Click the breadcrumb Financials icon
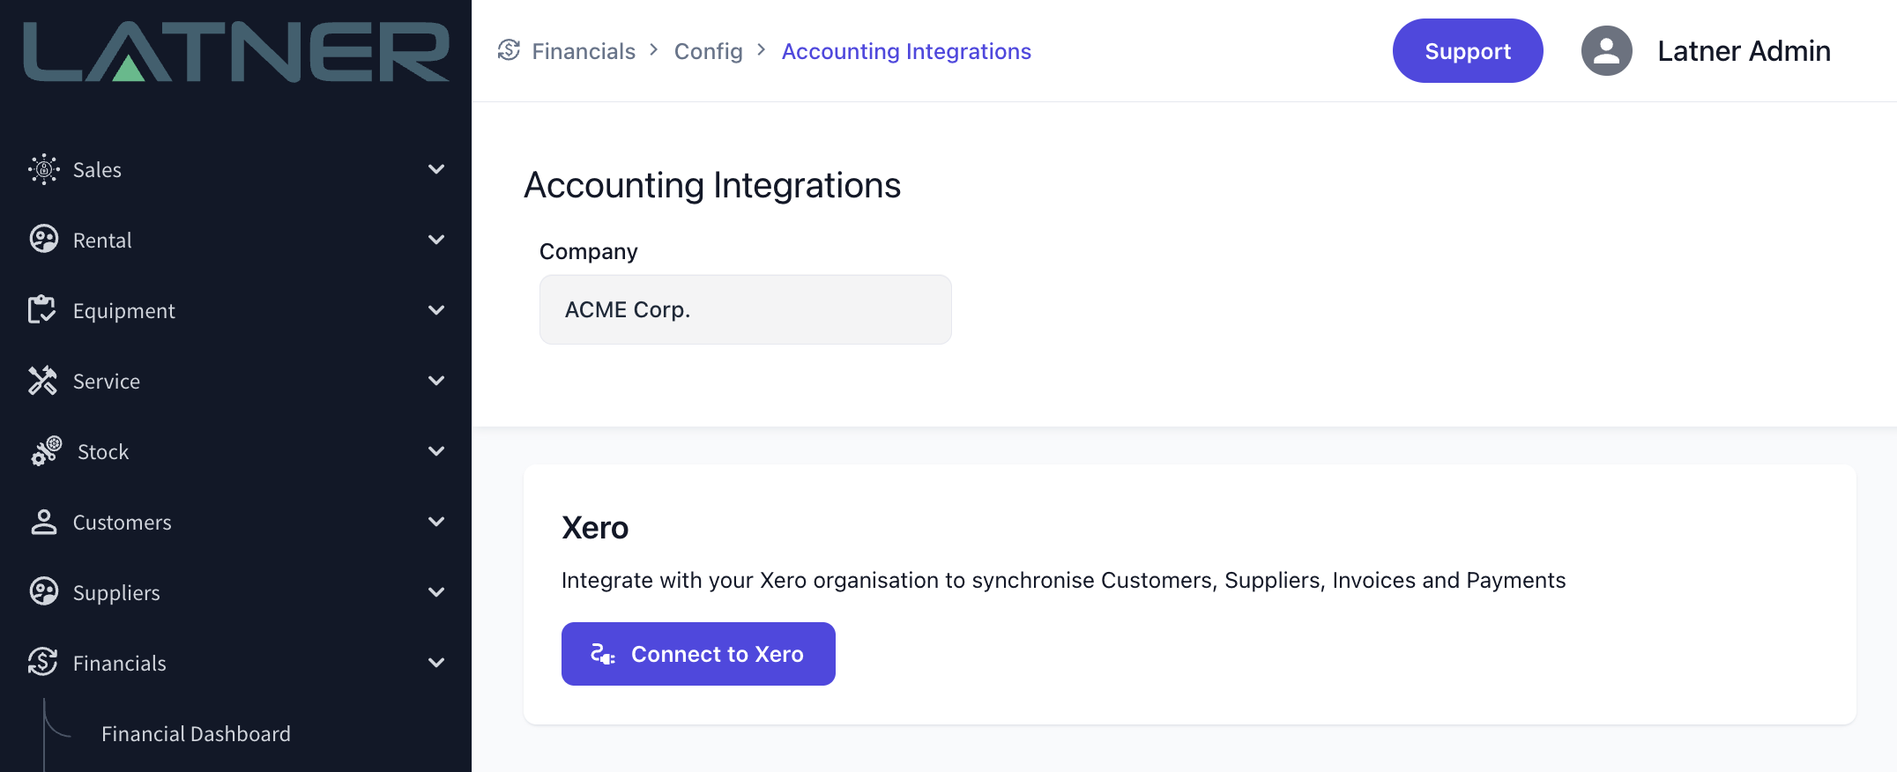Screen dimensions: 1897x772 [x=509, y=50]
